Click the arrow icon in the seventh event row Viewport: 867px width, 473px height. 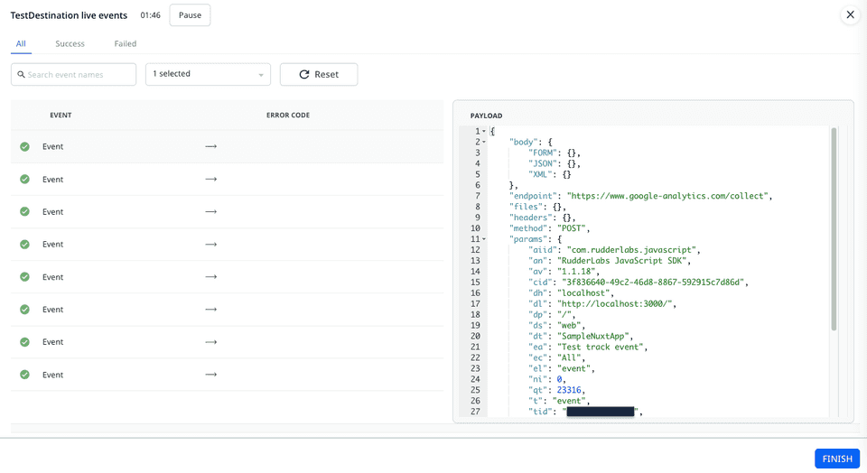211,342
